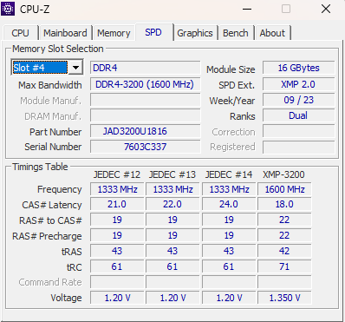Click the Voltage row label
Viewport: 345px width, 322px height.
point(66,298)
